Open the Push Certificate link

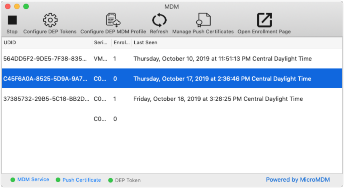coord(82,180)
